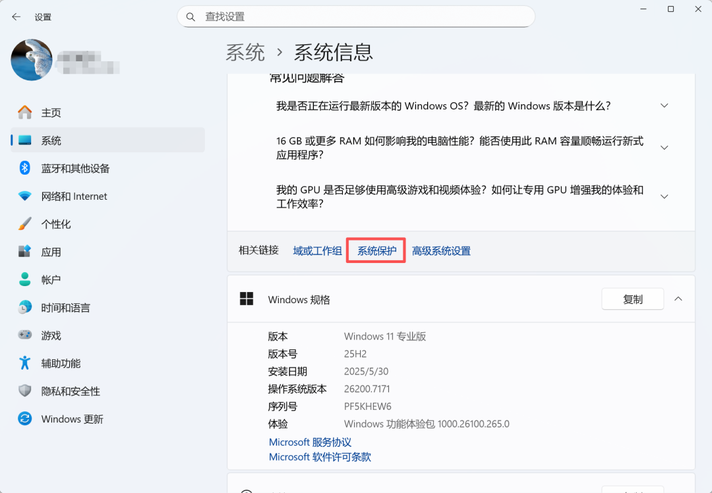Select the 帐户 sidebar item

(108, 279)
